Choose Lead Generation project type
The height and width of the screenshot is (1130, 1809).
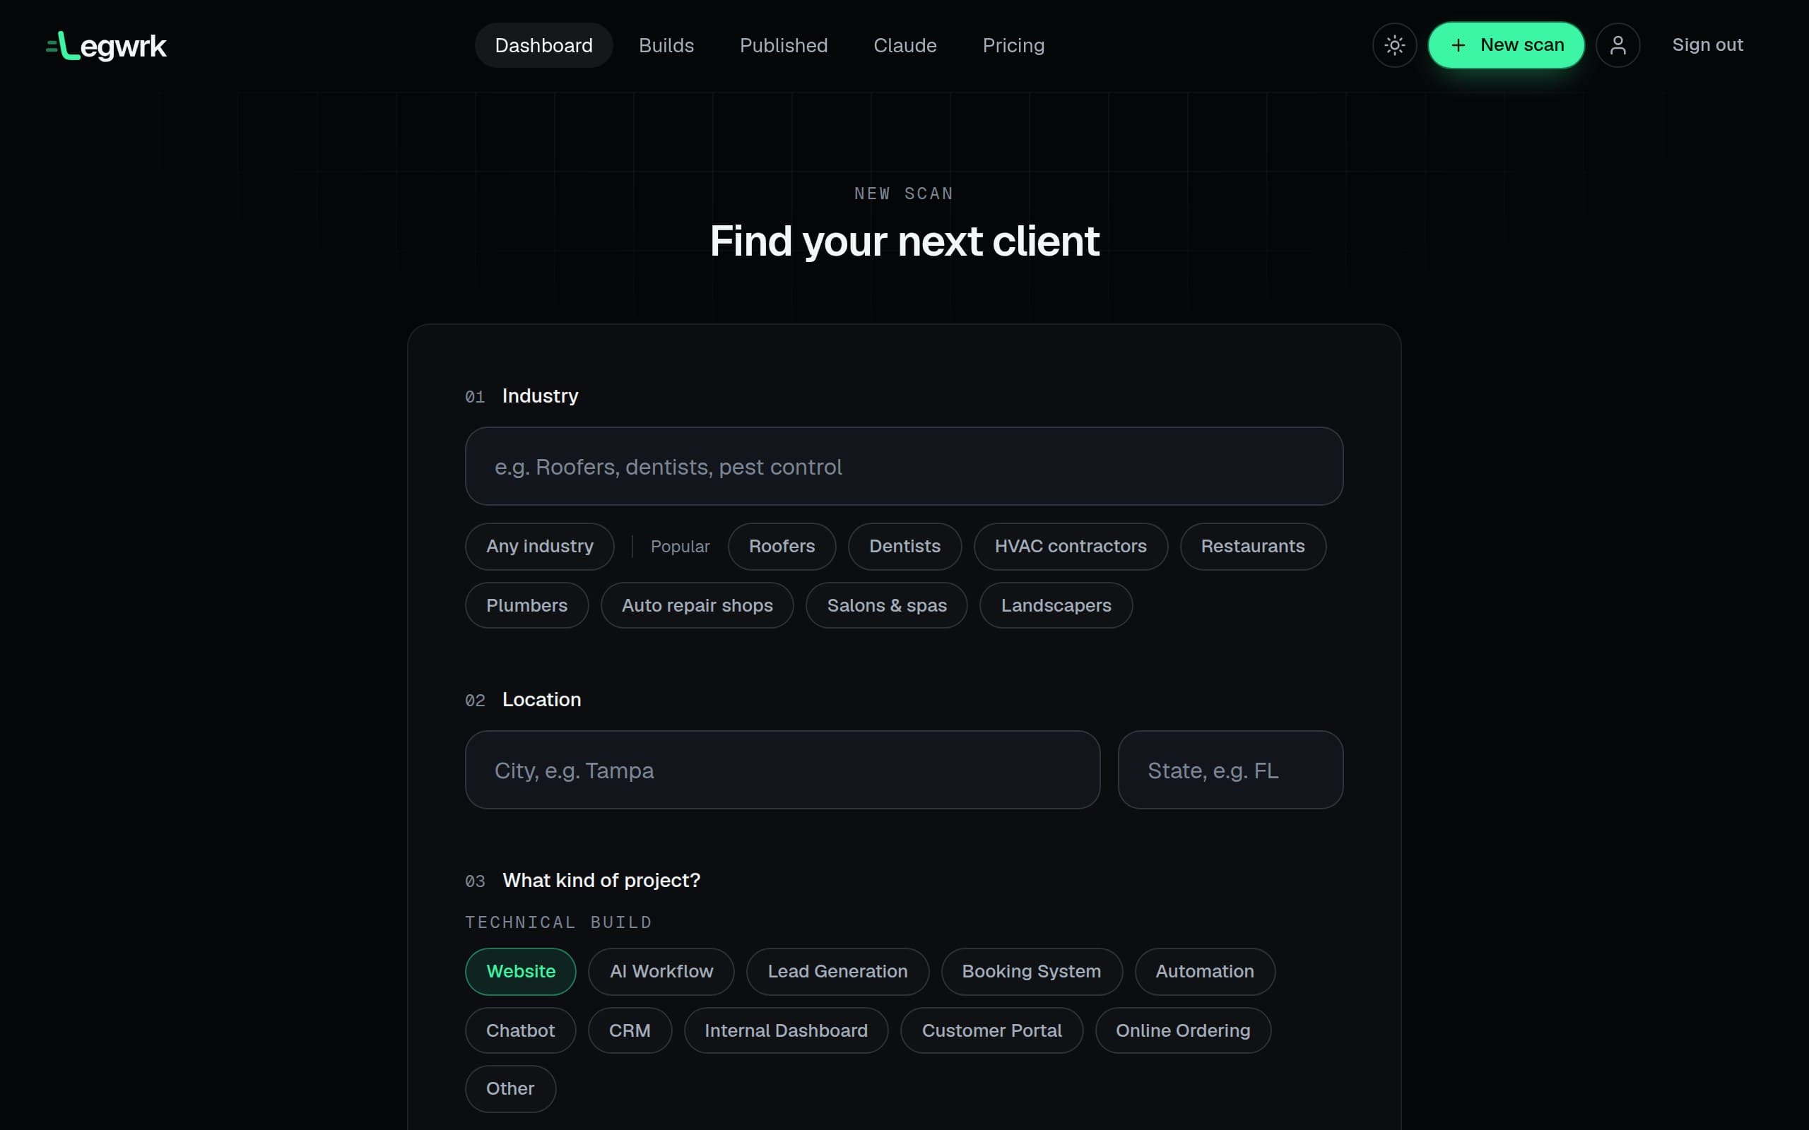837,972
